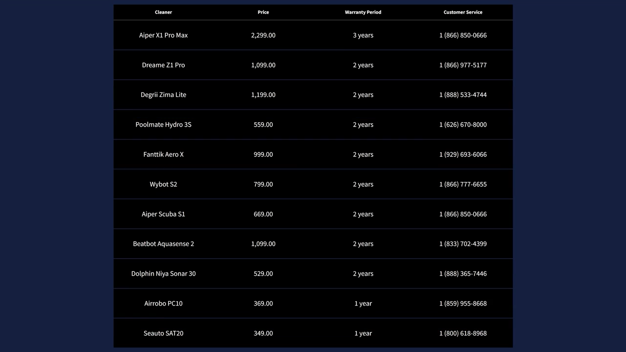Click Dreame Z1 Pro's 1,099.00 price

[263, 65]
